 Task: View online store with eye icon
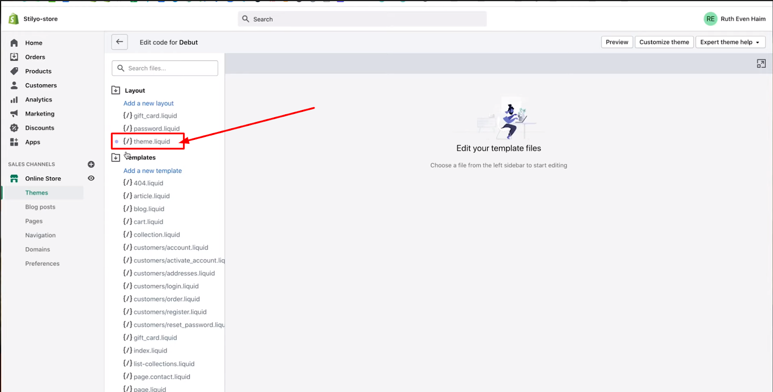(x=91, y=178)
